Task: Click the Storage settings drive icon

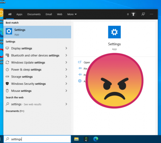Action: coord(7,77)
